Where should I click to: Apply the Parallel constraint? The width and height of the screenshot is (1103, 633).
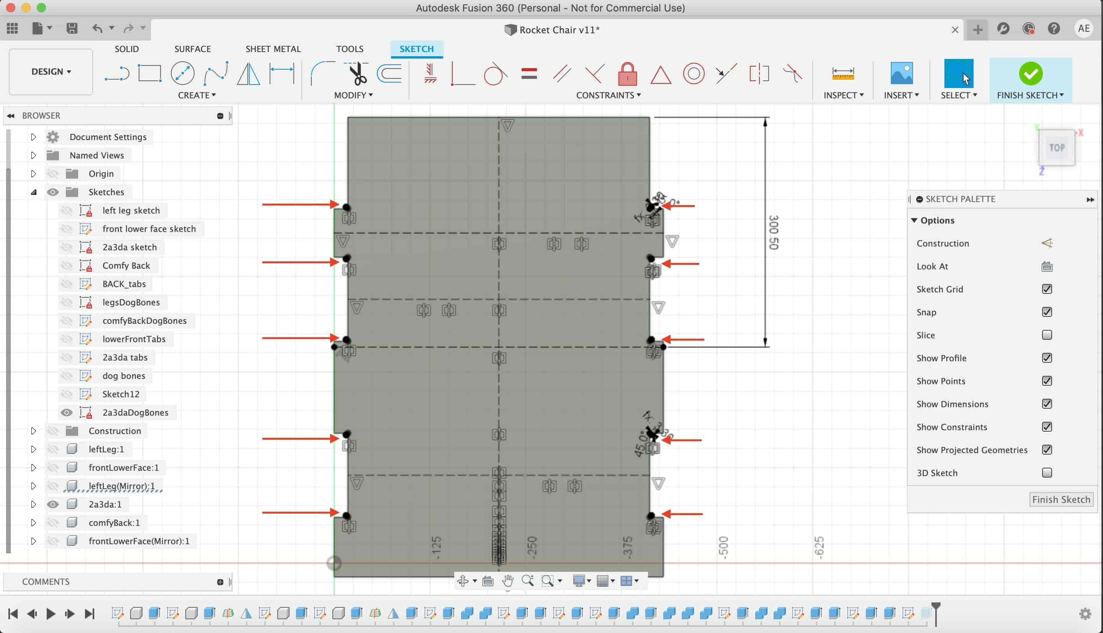pyautogui.click(x=562, y=73)
